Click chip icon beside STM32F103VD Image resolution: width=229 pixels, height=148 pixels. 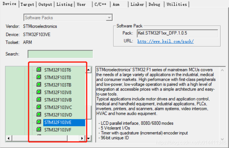pyautogui.click(x=39, y=114)
